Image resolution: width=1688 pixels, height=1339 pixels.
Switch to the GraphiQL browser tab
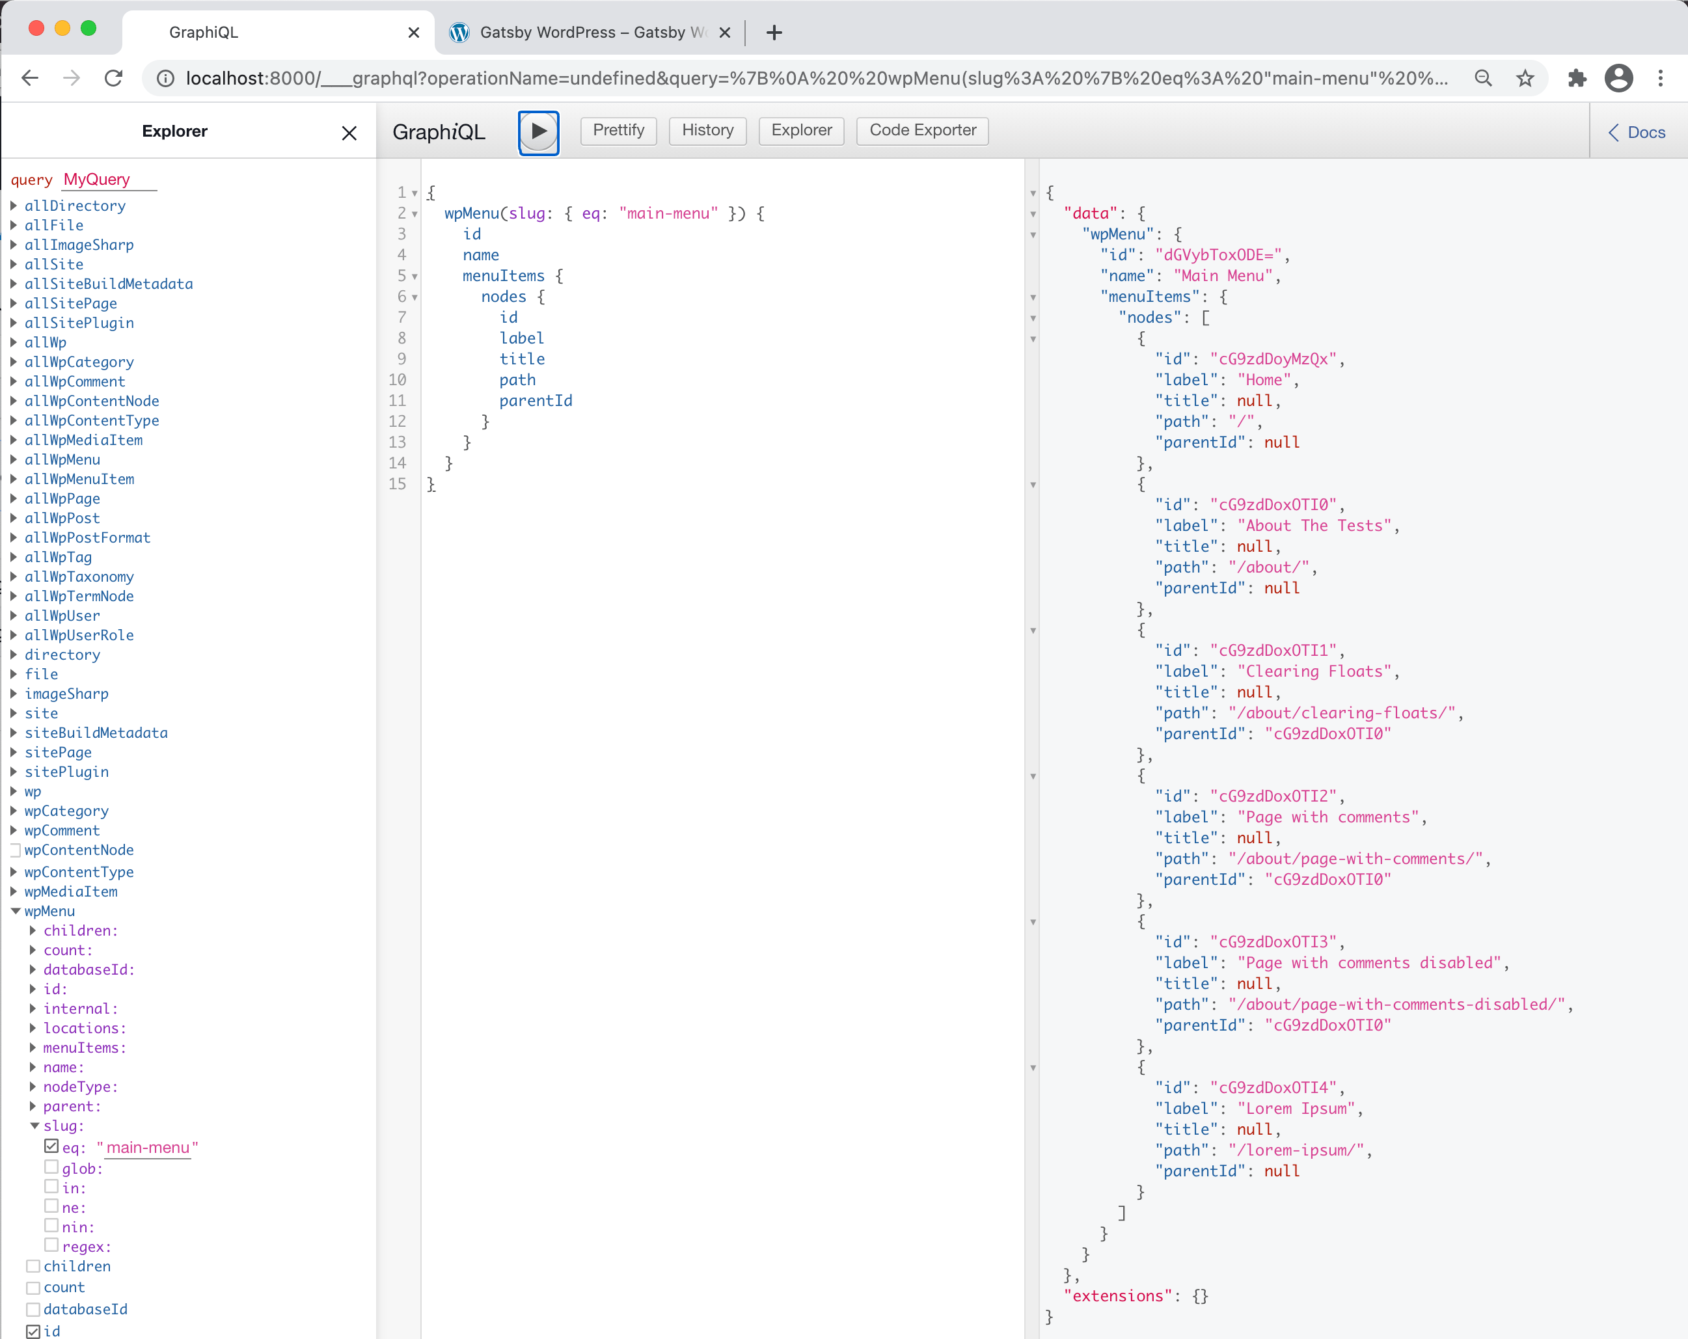(278, 32)
